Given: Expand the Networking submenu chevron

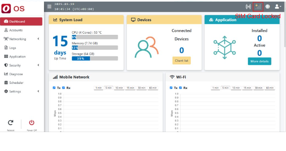Looking at the screenshot, I should [38, 39].
